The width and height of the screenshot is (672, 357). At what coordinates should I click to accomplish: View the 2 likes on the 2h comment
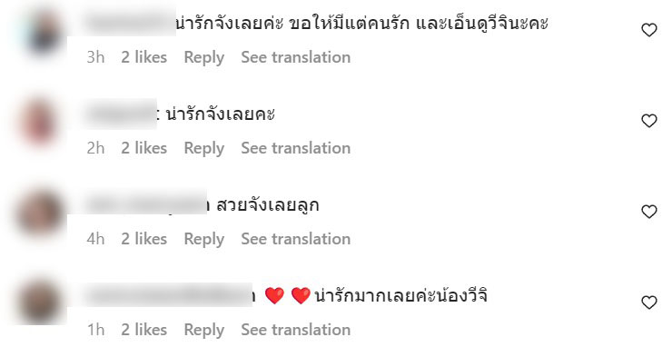144,148
